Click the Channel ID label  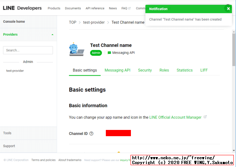(78, 134)
